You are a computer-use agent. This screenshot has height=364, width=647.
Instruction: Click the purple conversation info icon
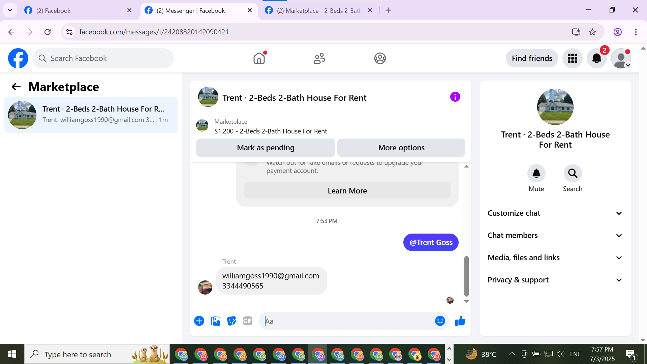(x=455, y=97)
